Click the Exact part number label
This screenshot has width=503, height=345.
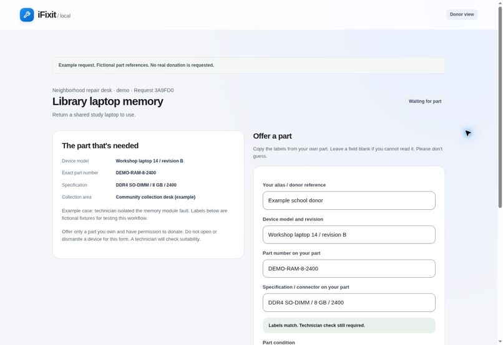point(80,173)
